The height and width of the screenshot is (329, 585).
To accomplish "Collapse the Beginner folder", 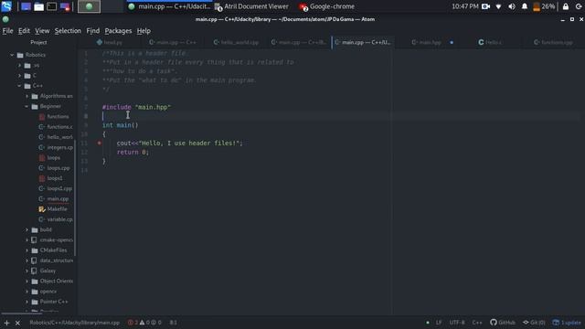I will click(27, 107).
